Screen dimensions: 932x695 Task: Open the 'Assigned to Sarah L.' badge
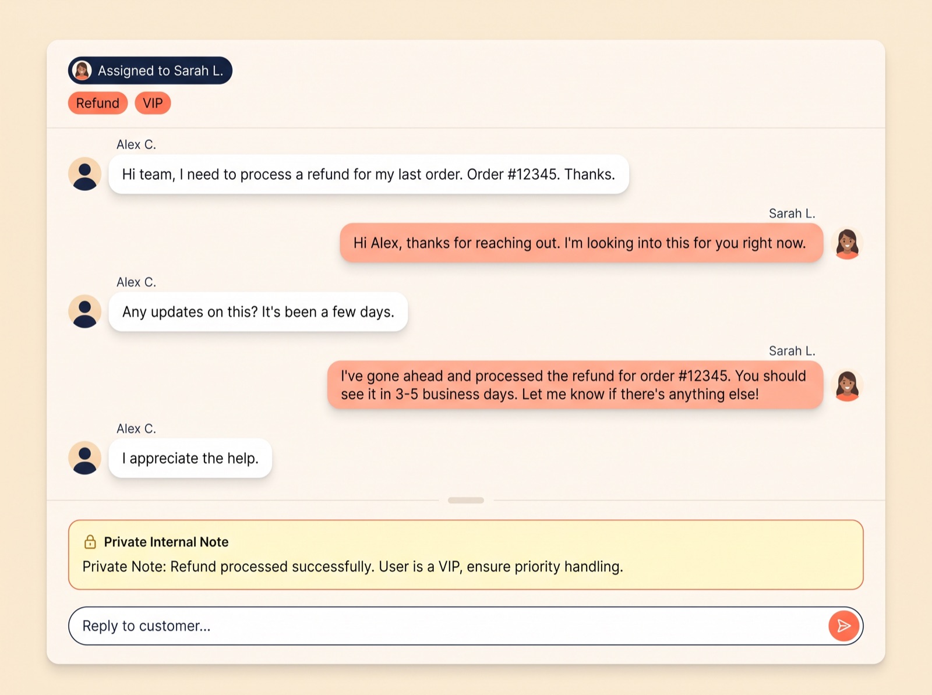tap(150, 70)
